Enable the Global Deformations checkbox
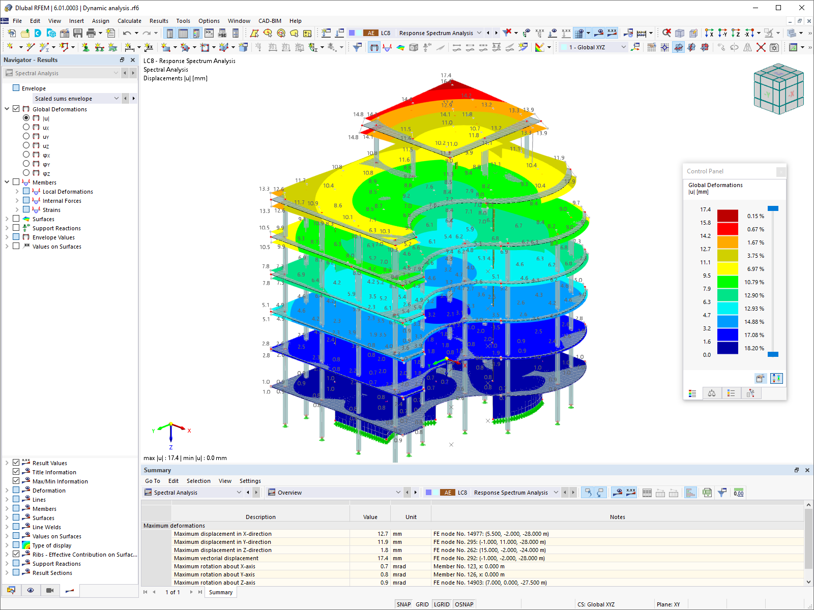 [16, 108]
